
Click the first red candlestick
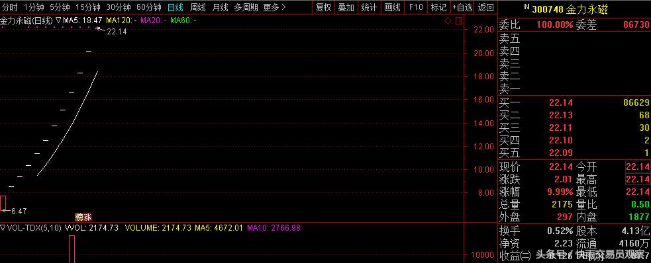tap(3, 202)
